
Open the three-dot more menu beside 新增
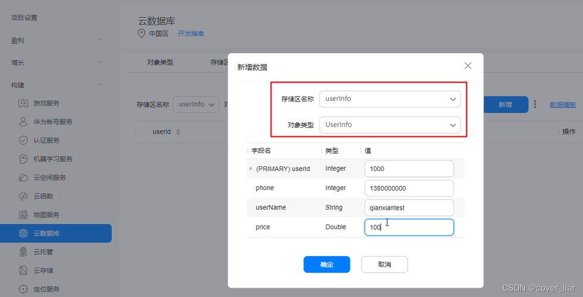click(535, 105)
